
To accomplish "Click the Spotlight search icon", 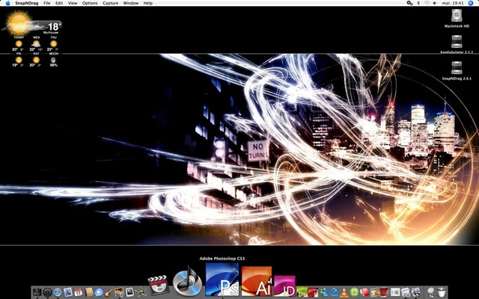I will [x=471, y=3].
